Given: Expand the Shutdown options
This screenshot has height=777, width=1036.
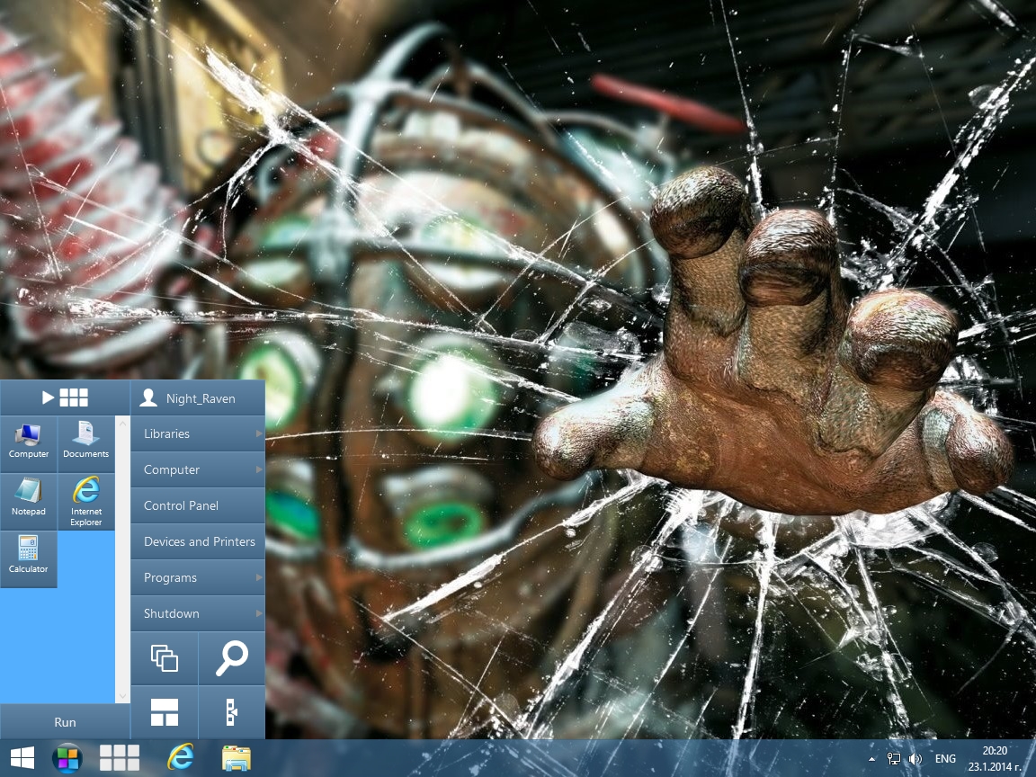Looking at the screenshot, I should [198, 613].
